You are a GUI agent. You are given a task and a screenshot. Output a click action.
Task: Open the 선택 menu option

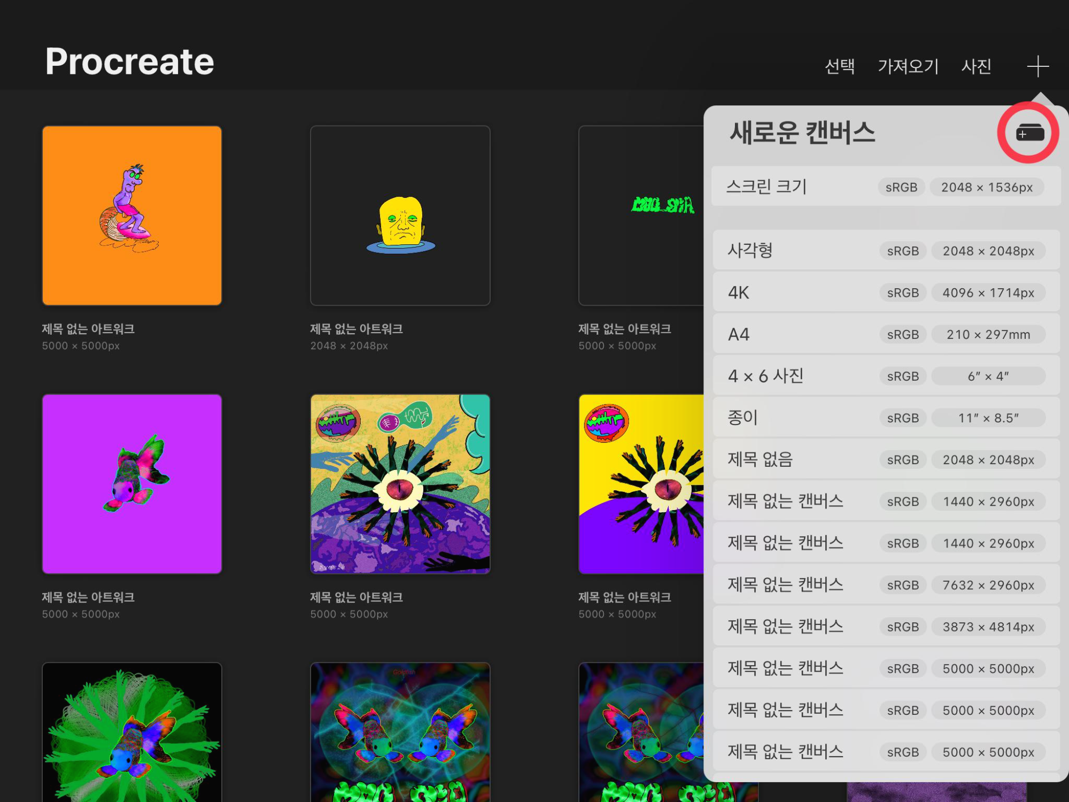(x=839, y=66)
